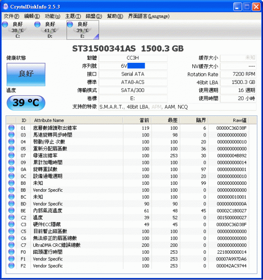Click the status orb for attribute BD
263x280 pixels.
click(x=12, y=204)
